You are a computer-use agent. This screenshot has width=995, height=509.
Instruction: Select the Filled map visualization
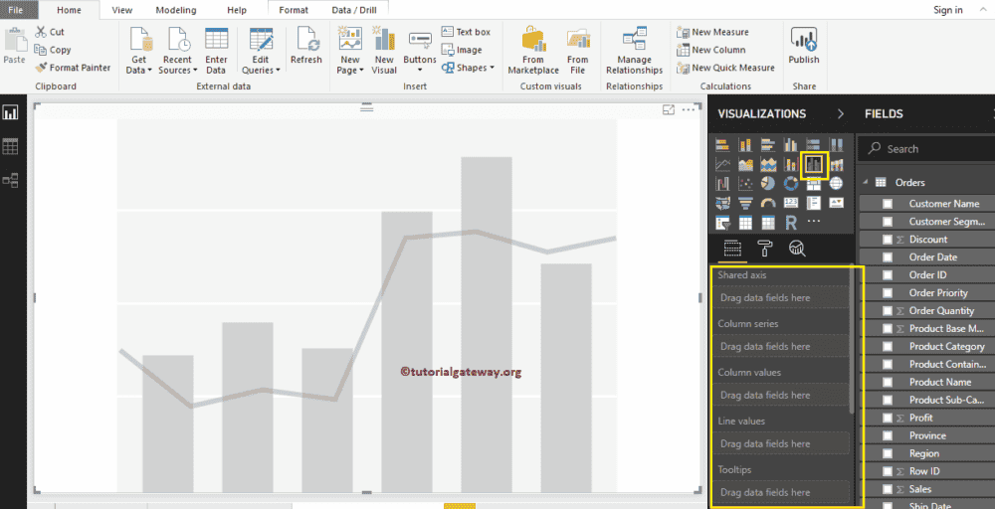(722, 204)
